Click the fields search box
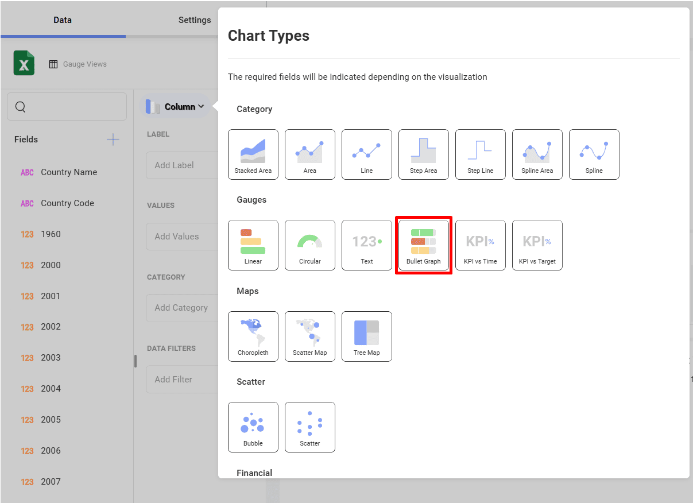 pyautogui.click(x=67, y=107)
